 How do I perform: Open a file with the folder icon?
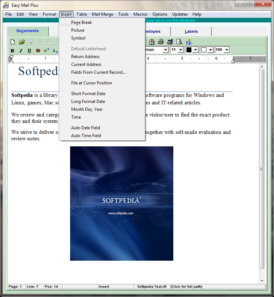(x=22, y=42)
